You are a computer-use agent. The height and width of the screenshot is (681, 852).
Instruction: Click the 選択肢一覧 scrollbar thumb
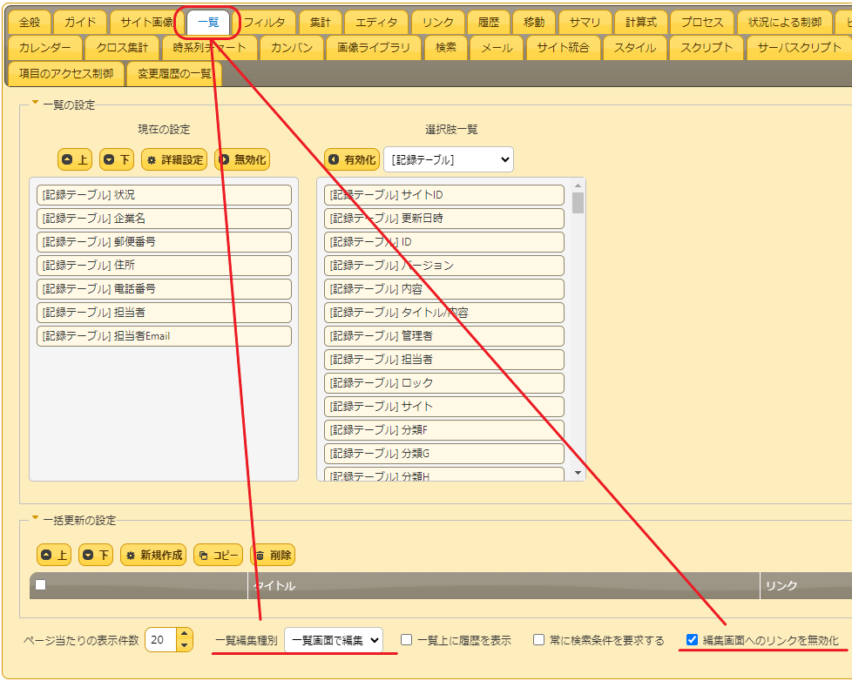click(578, 203)
